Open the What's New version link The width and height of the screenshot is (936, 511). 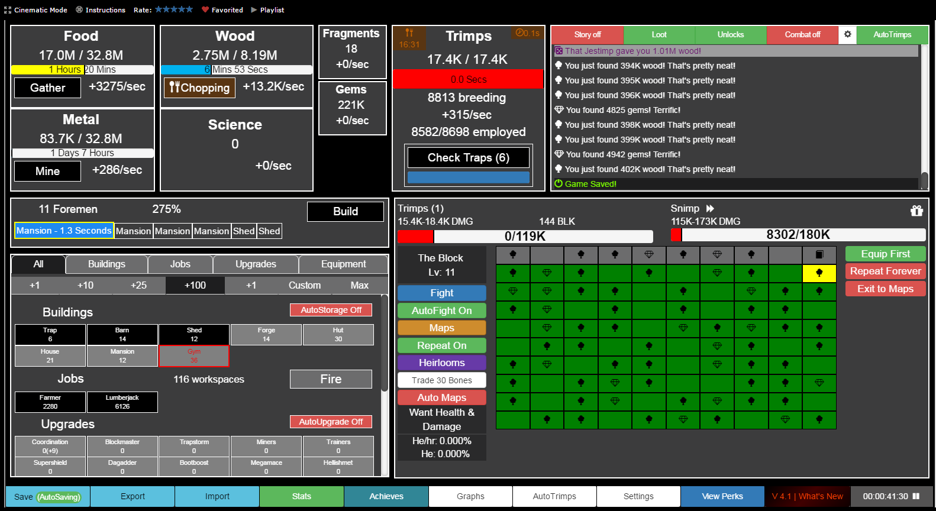tap(808, 497)
